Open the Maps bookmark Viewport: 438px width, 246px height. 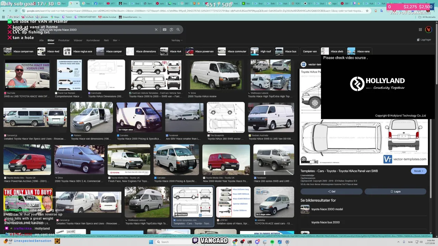pyautogui.click(x=55, y=17)
